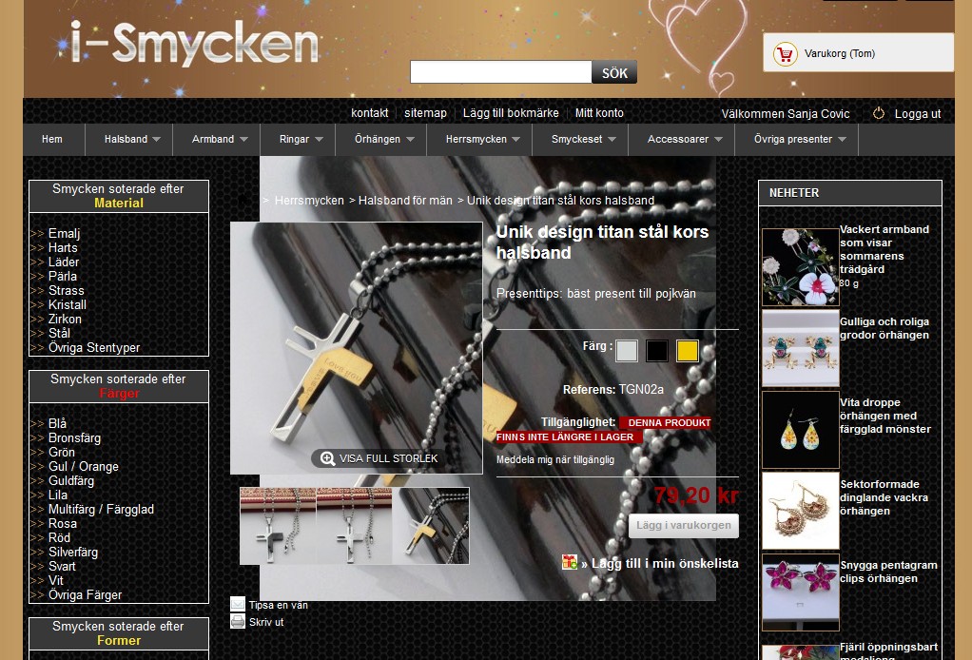The image size is (972, 660).
Task: Open the sector-shaped earrings thumbnail
Action: (x=800, y=511)
